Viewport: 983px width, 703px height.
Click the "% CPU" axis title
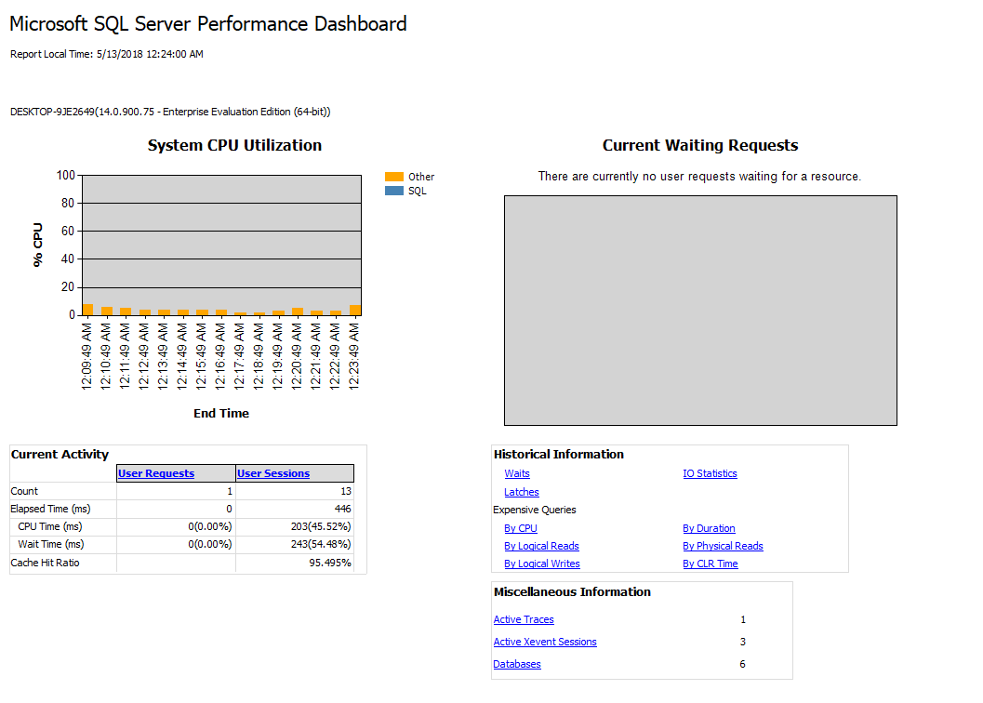[x=37, y=245]
